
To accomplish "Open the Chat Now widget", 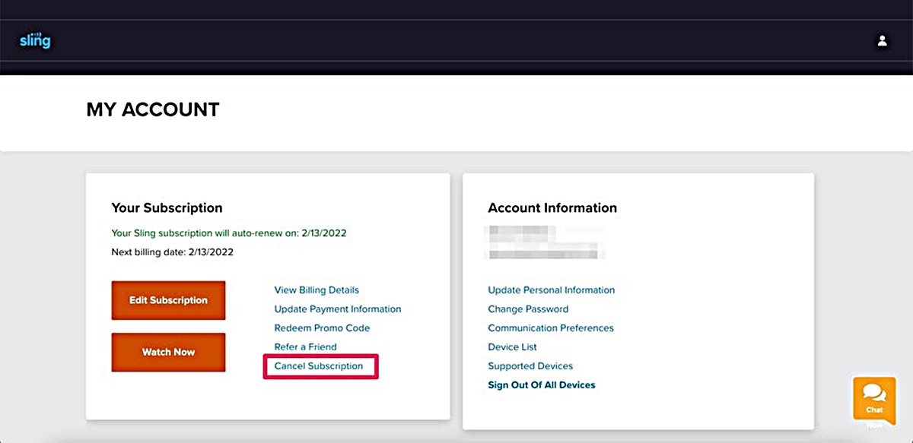I will [874, 399].
